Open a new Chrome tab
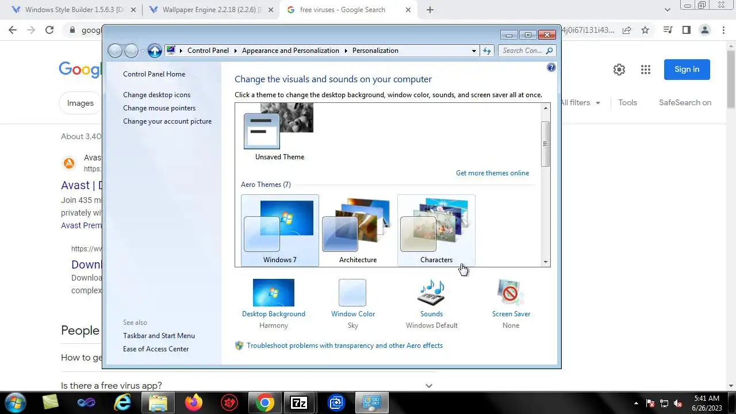 (430, 10)
